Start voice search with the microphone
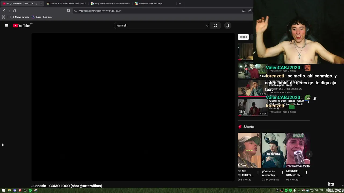Viewport: 344px width, 193px height. pyautogui.click(x=228, y=25)
